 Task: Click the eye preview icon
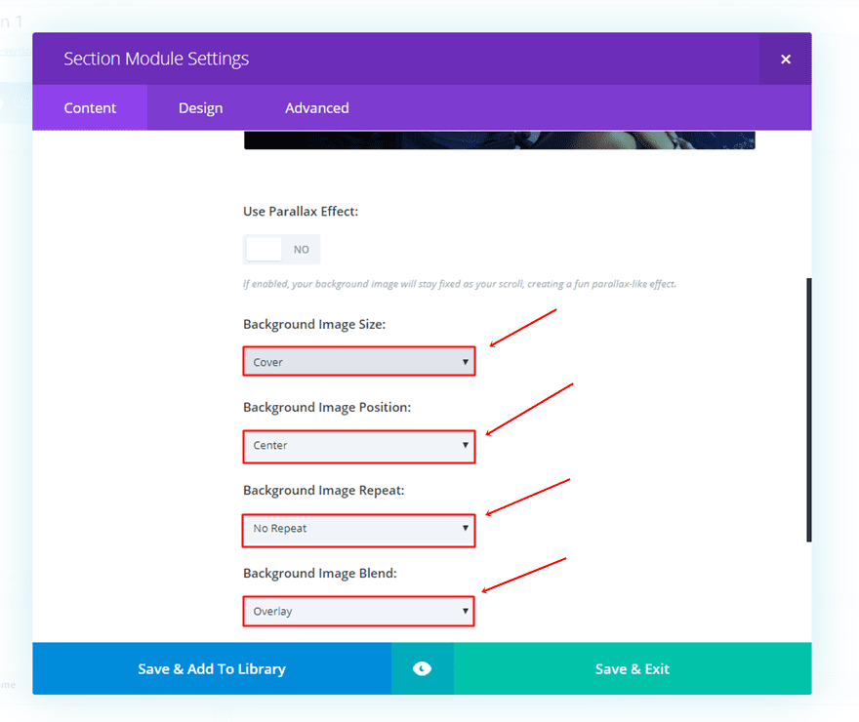422,668
